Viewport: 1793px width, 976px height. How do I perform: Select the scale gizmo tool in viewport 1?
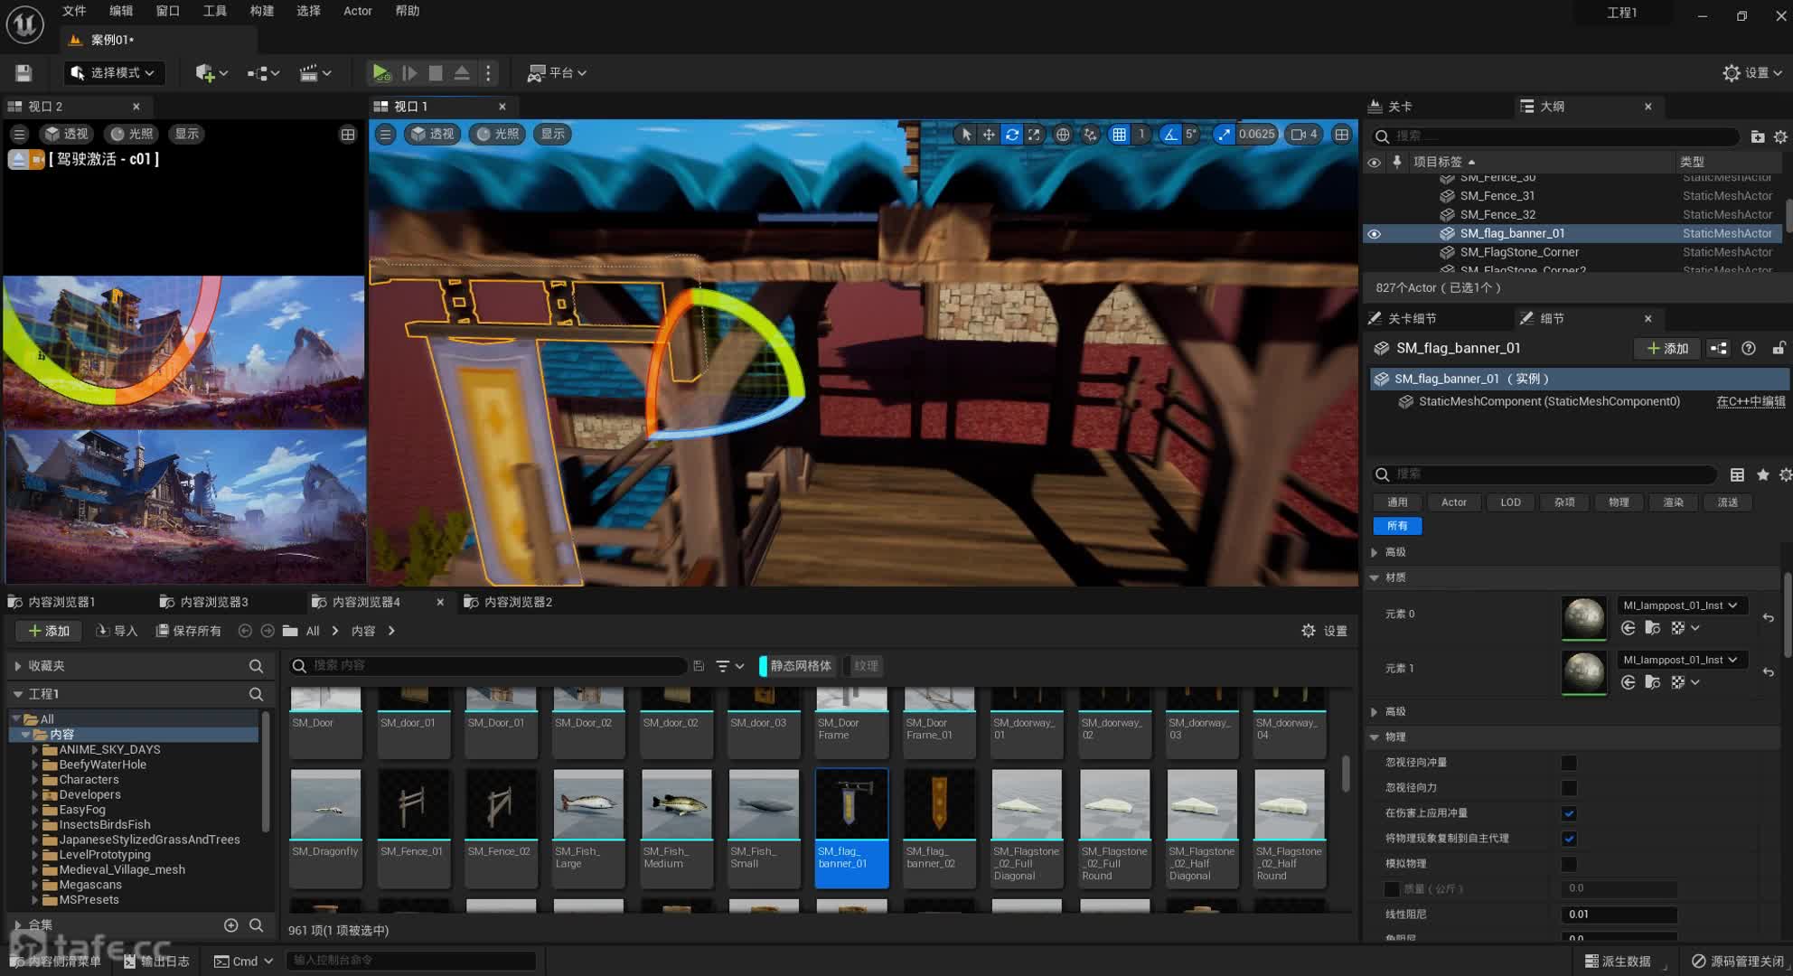pyautogui.click(x=1034, y=134)
